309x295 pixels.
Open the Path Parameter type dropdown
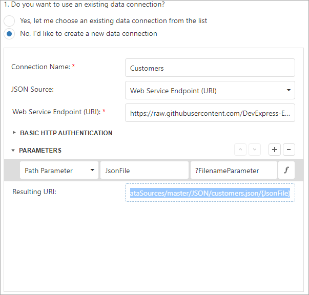pos(58,171)
